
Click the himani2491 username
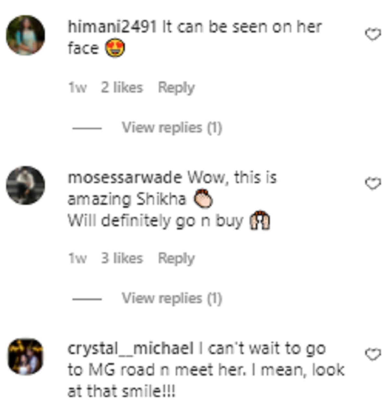pos(112,27)
